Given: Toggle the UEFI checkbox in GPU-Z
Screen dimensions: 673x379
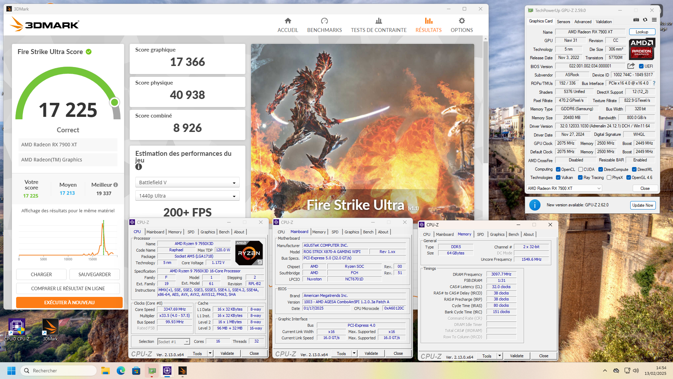Looking at the screenshot, I should [641, 66].
